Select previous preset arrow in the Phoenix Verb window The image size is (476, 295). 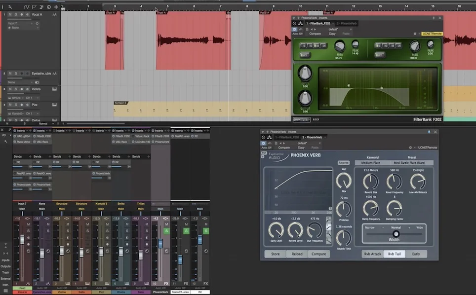tap(281, 143)
